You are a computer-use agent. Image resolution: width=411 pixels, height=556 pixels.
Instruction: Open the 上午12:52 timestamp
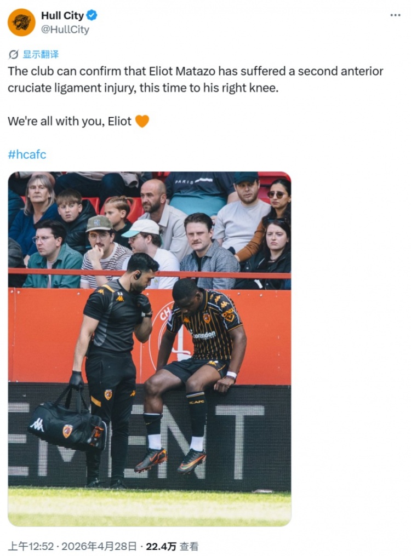coord(31,547)
